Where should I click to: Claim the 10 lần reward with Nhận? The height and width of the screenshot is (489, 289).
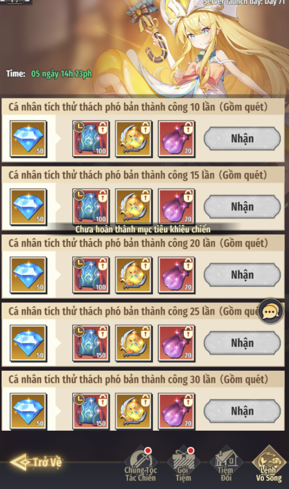click(x=242, y=138)
